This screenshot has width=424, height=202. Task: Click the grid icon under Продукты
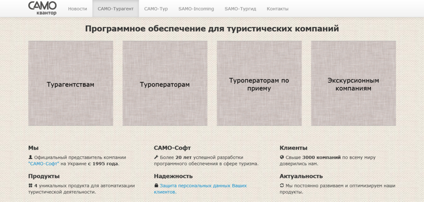click(x=30, y=186)
